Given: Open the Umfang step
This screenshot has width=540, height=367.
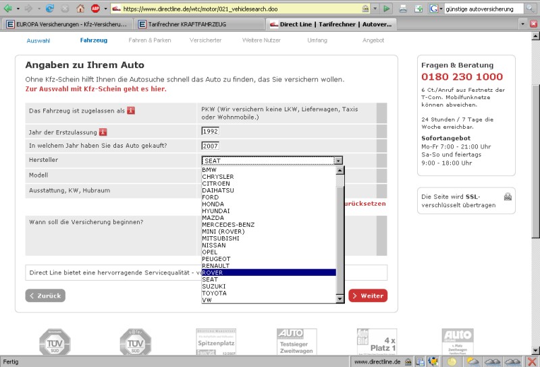Looking at the screenshot, I should pos(317,40).
